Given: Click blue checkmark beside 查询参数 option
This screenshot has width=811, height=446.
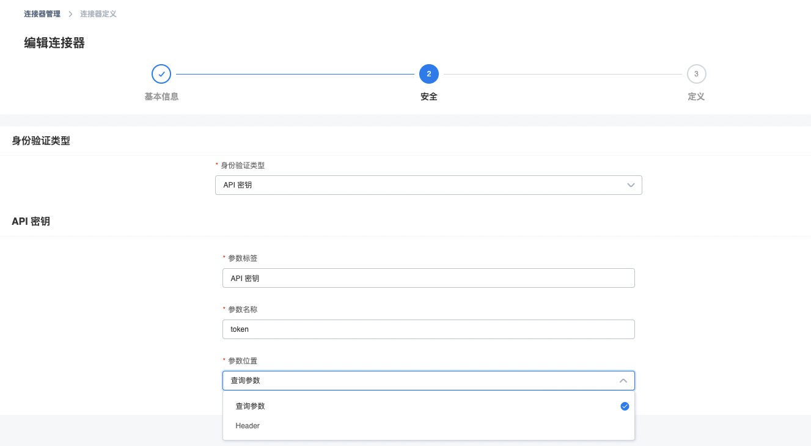Looking at the screenshot, I should pyautogui.click(x=625, y=406).
